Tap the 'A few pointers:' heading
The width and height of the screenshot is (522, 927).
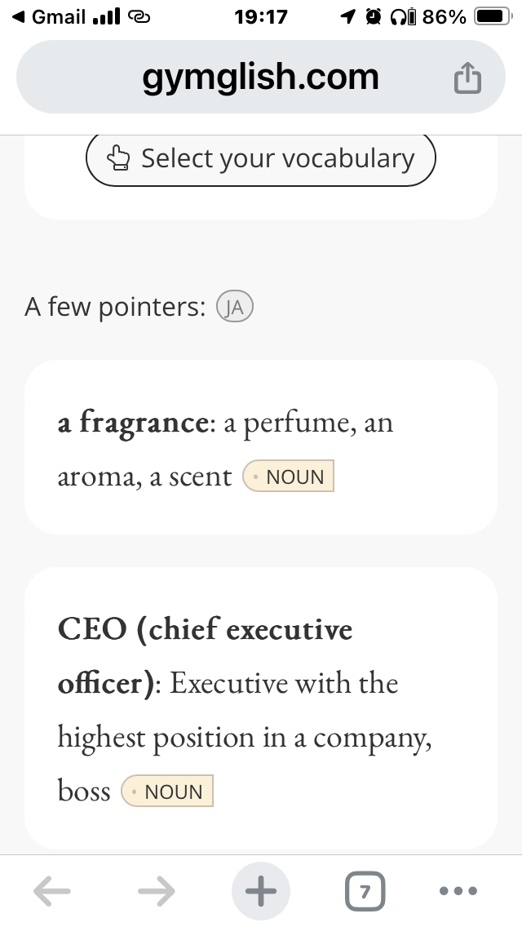tap(115, 307)
